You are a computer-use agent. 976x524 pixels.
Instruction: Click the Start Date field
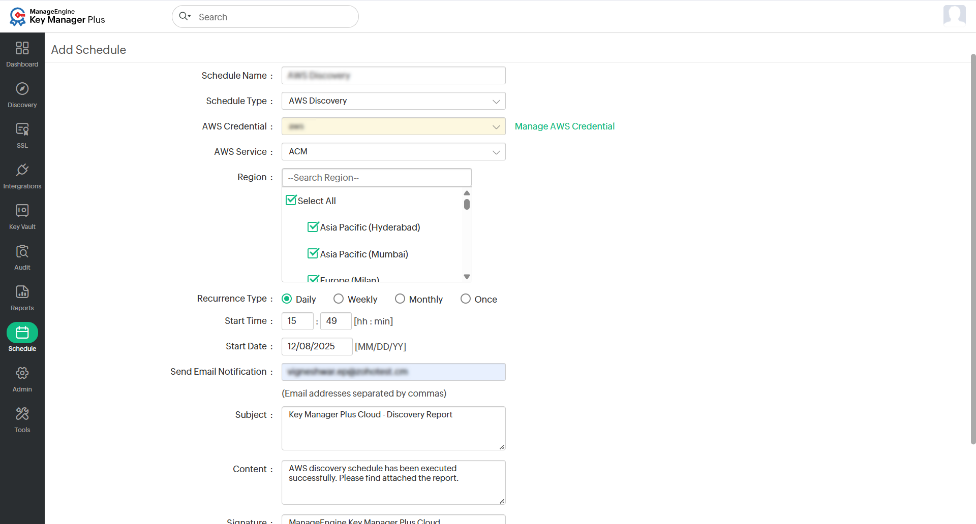[317, 346]
